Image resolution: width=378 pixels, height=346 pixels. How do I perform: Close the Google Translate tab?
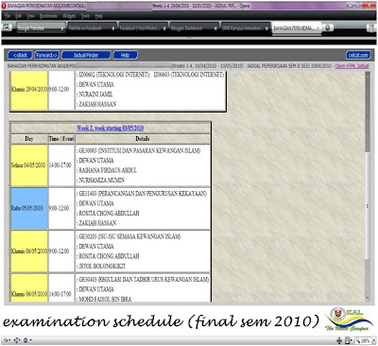62,28
